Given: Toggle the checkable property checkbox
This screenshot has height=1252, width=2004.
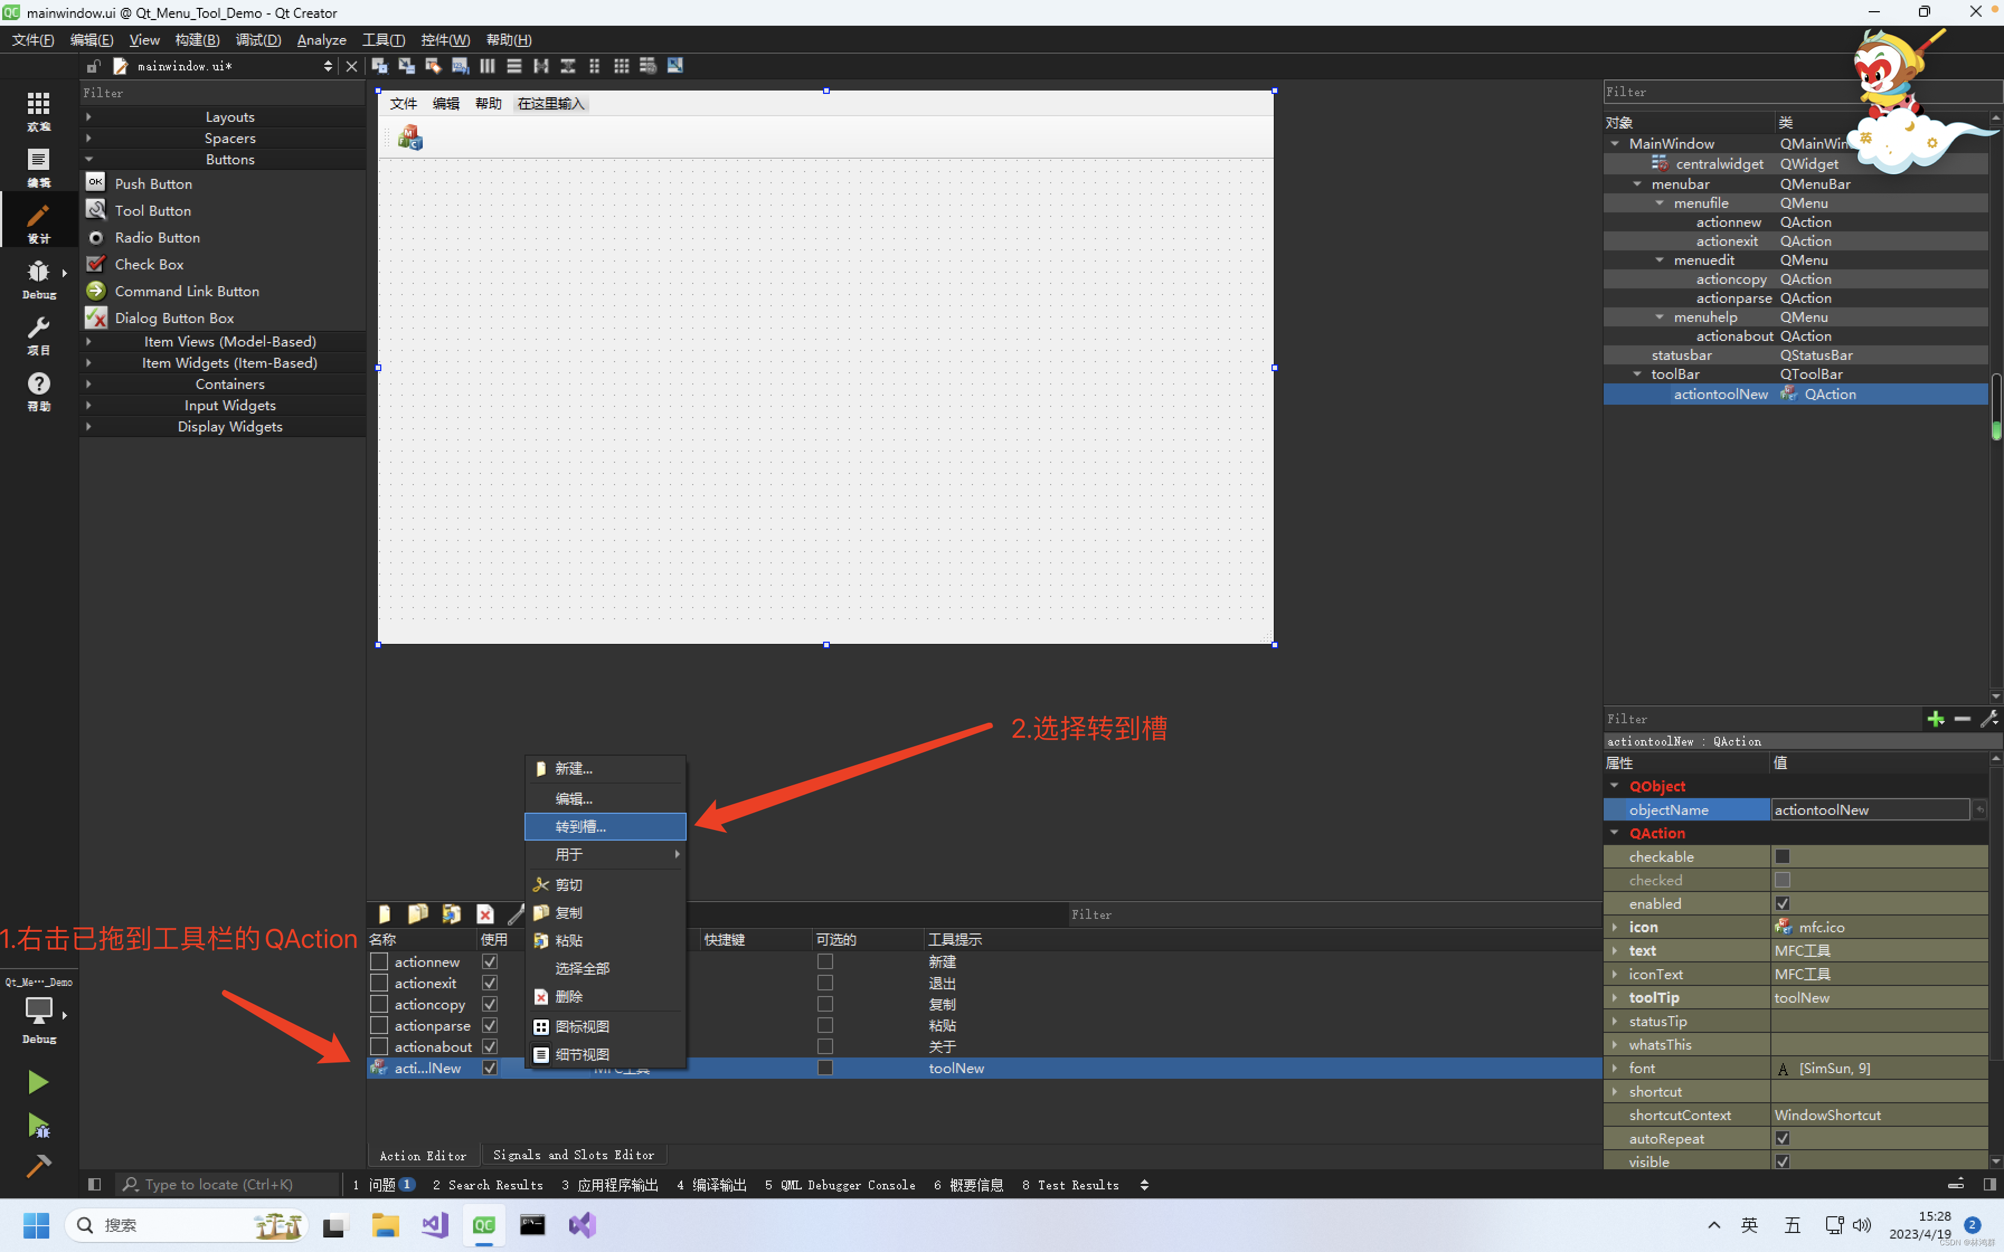Looking at the screenshot, I should [x=1782, y=856].
